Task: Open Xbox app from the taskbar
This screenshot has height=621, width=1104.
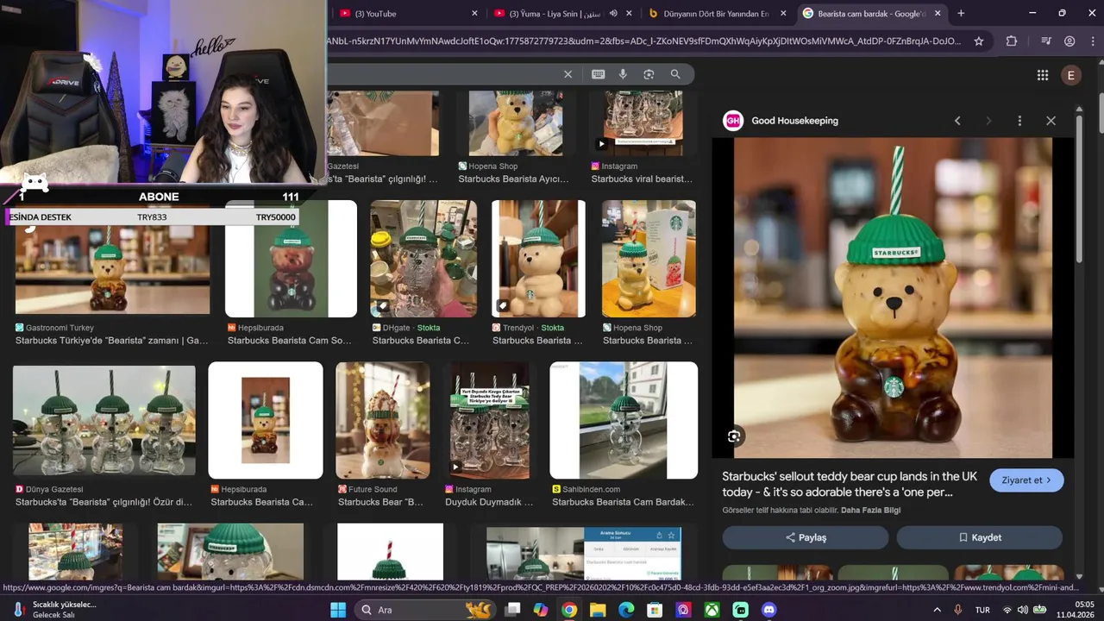Action: pyautogui.click(x=712, y=610)
